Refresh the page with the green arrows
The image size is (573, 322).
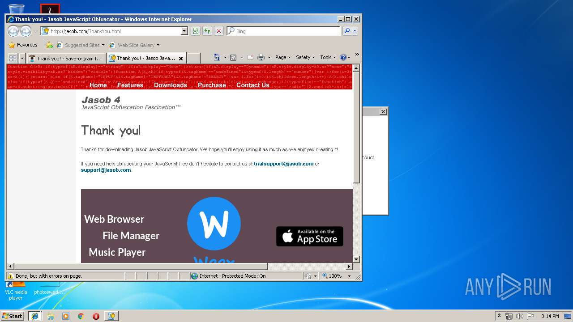207,31
